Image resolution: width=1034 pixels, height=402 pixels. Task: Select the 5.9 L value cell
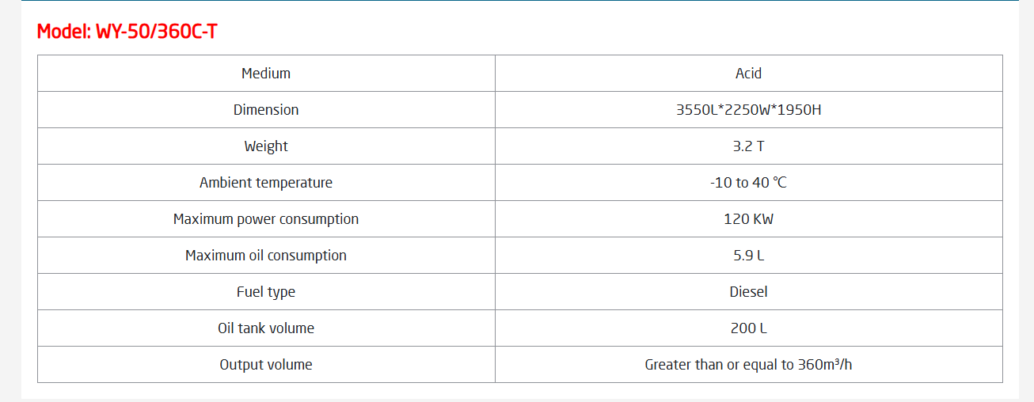[749, 256]
